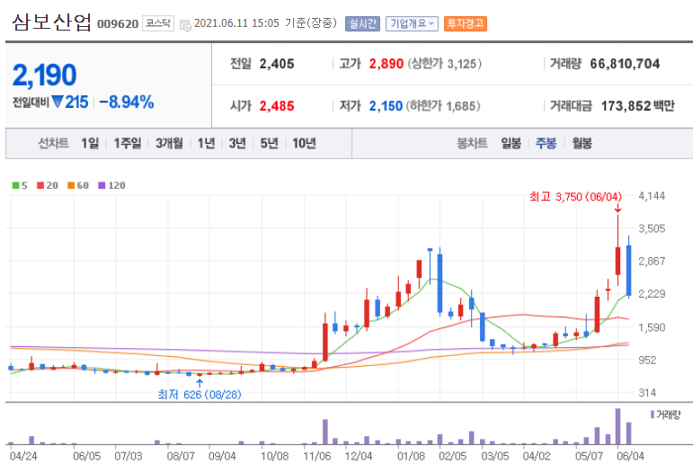Click the 최저 626 (08/28) marker label
The width and height of the screenshot is (693, 473).
pyautogui.click(x=200, y=394)
